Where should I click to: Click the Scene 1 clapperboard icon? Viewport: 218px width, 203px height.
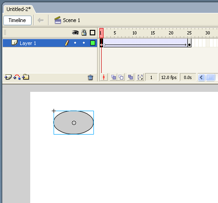[58, 20]
